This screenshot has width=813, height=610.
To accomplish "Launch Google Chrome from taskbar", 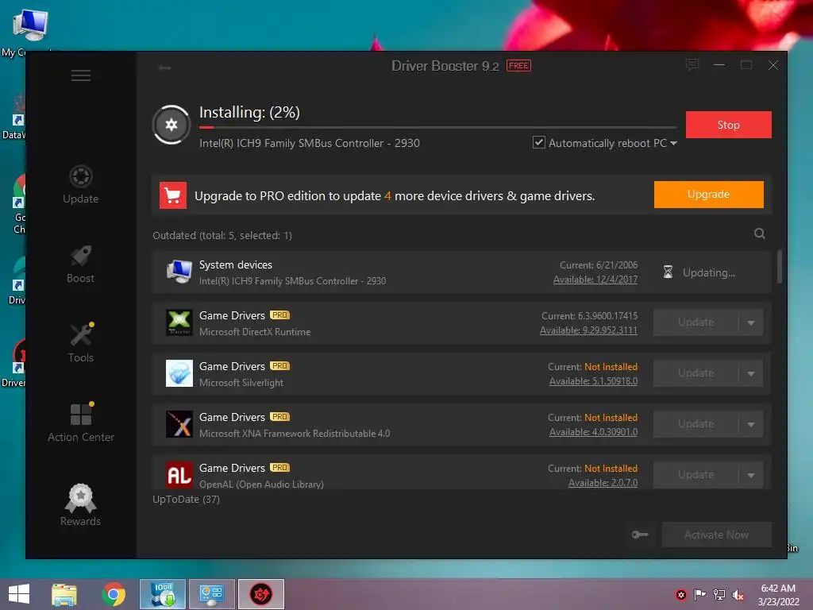I will (114, 594).
